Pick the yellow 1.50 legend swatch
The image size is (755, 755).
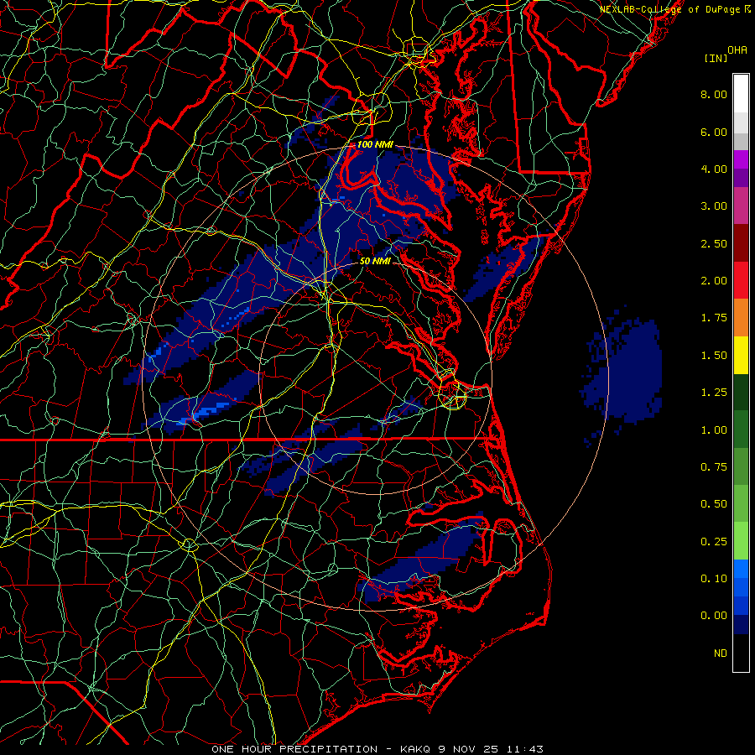[x=741, y=356]
